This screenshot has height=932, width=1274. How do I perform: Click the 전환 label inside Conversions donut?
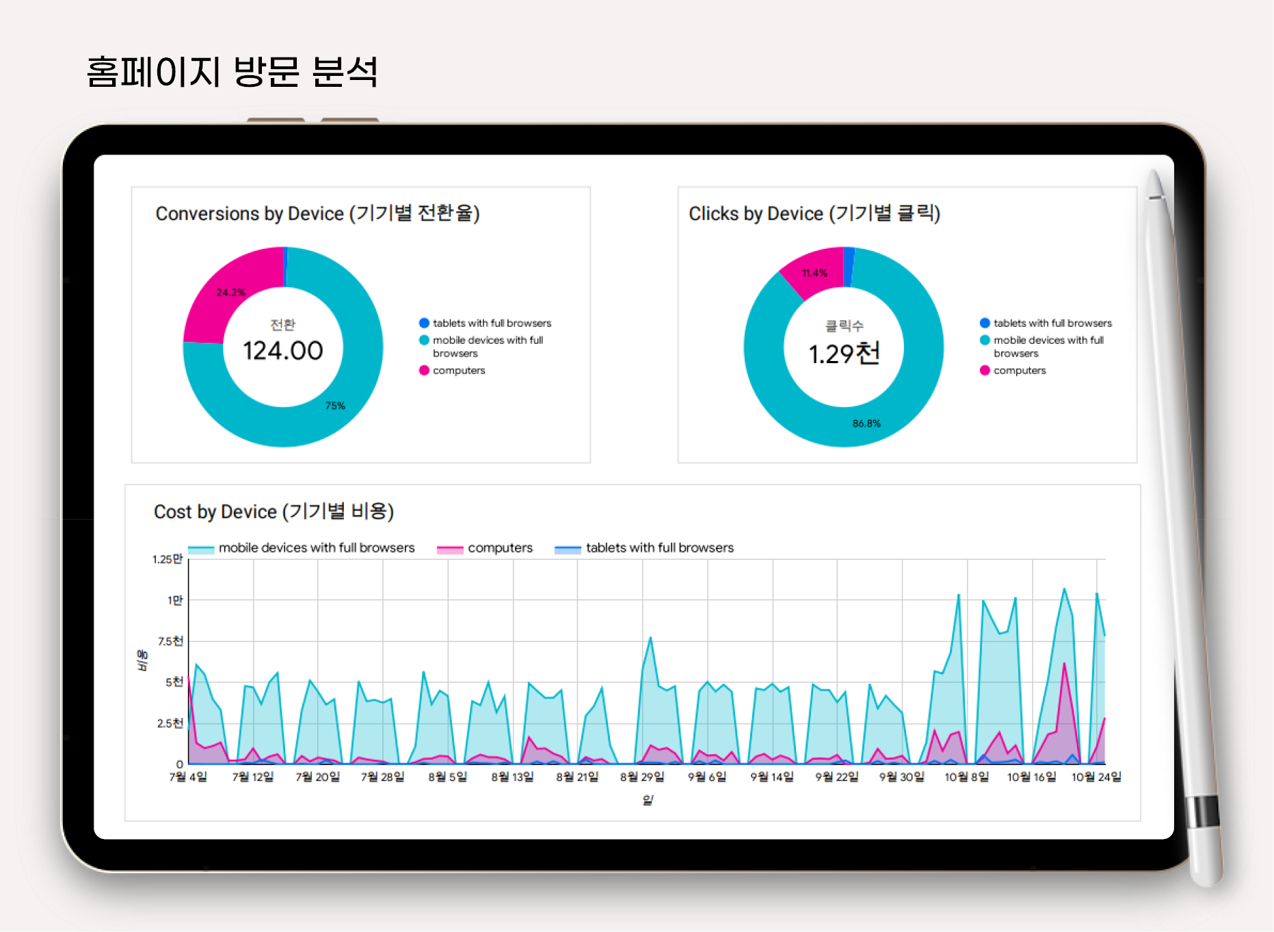pyautogui.click(x=283, y=325)
